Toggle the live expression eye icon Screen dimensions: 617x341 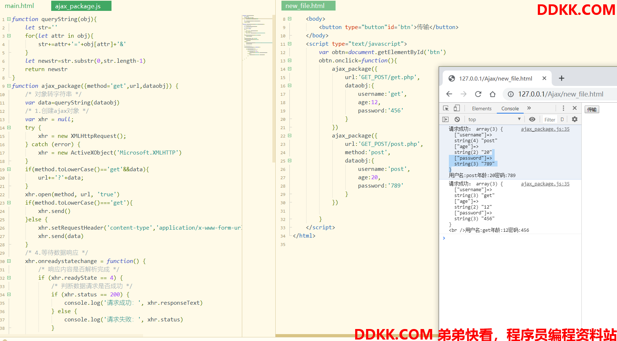pyautogui.click(x=532, y=119)
